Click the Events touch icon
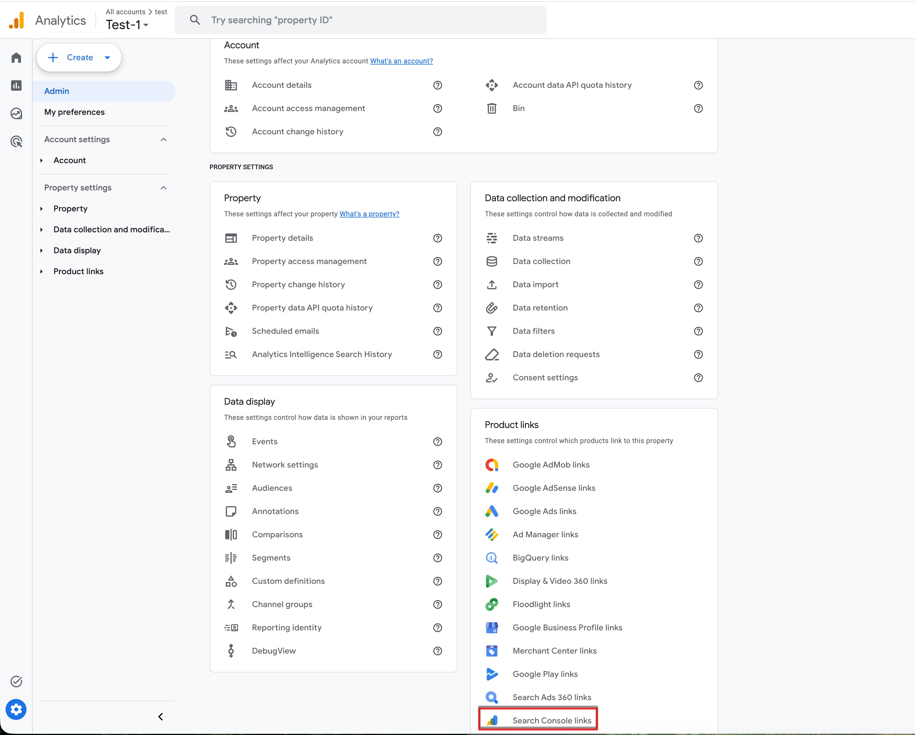This screenshot has width=915, height=735. pyautogui.click(x=231, y=442)
